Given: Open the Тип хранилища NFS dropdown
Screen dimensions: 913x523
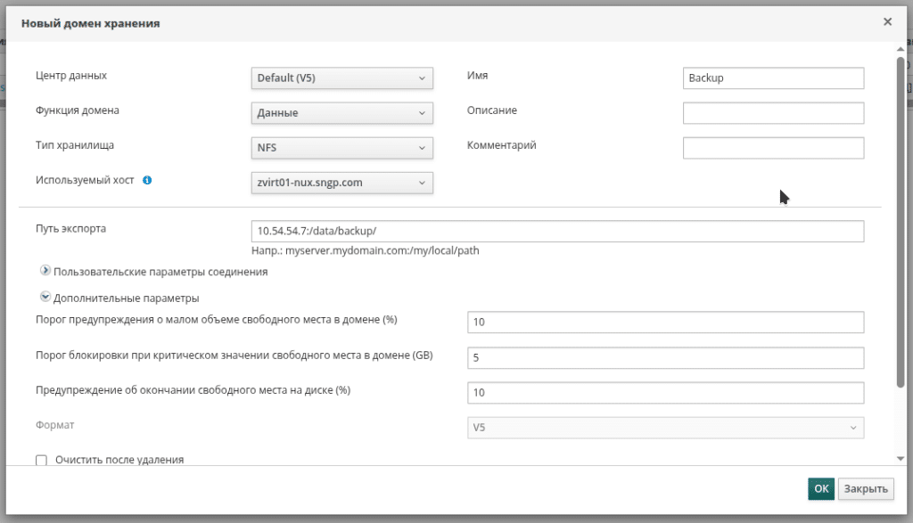Looking at the screenshot, I should tap(342, 148).
